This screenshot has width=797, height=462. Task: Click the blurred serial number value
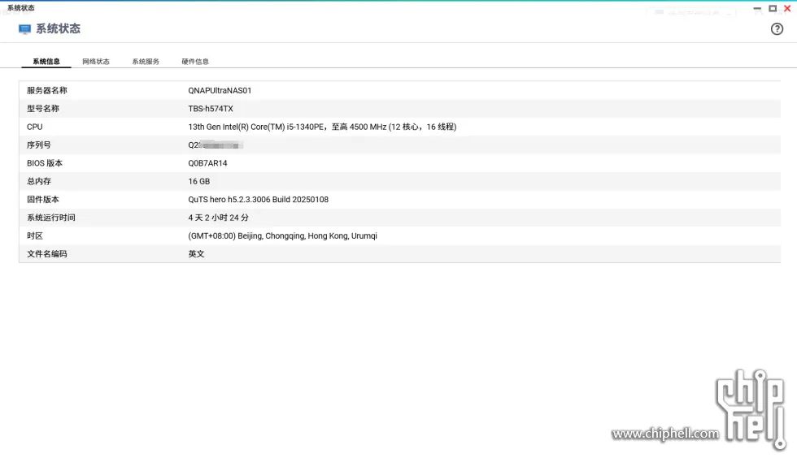(216, 145)
